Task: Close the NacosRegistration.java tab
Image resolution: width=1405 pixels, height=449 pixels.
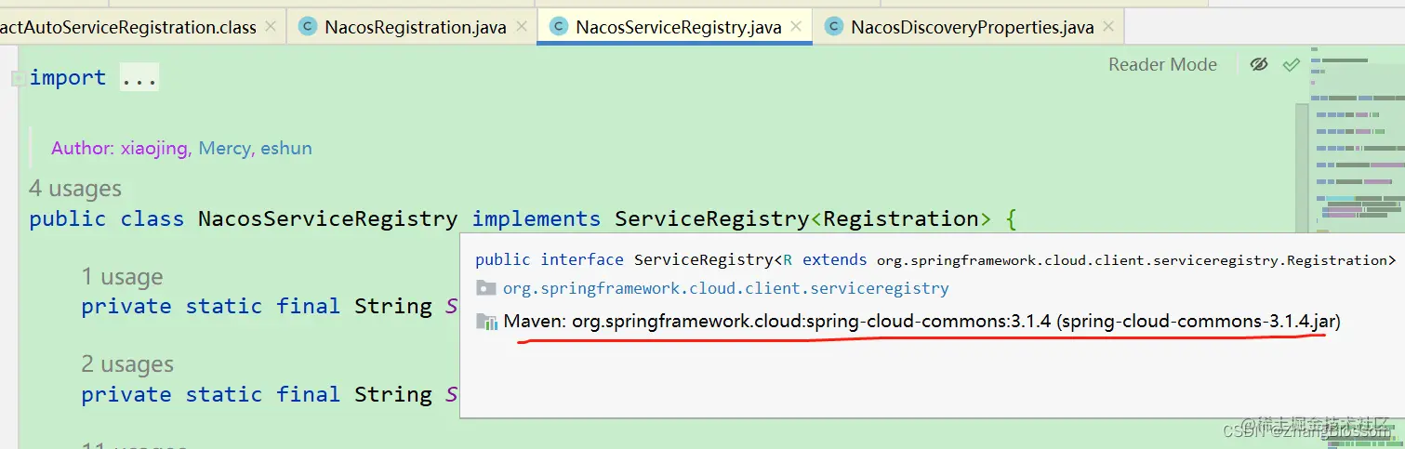Action: point(521,27)
